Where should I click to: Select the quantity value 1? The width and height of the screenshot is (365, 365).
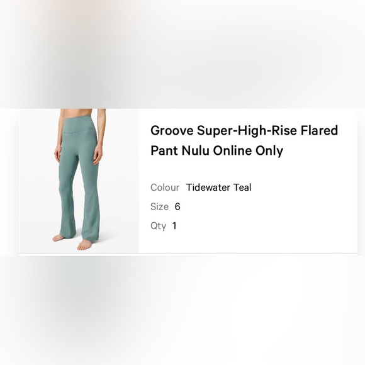174,226
